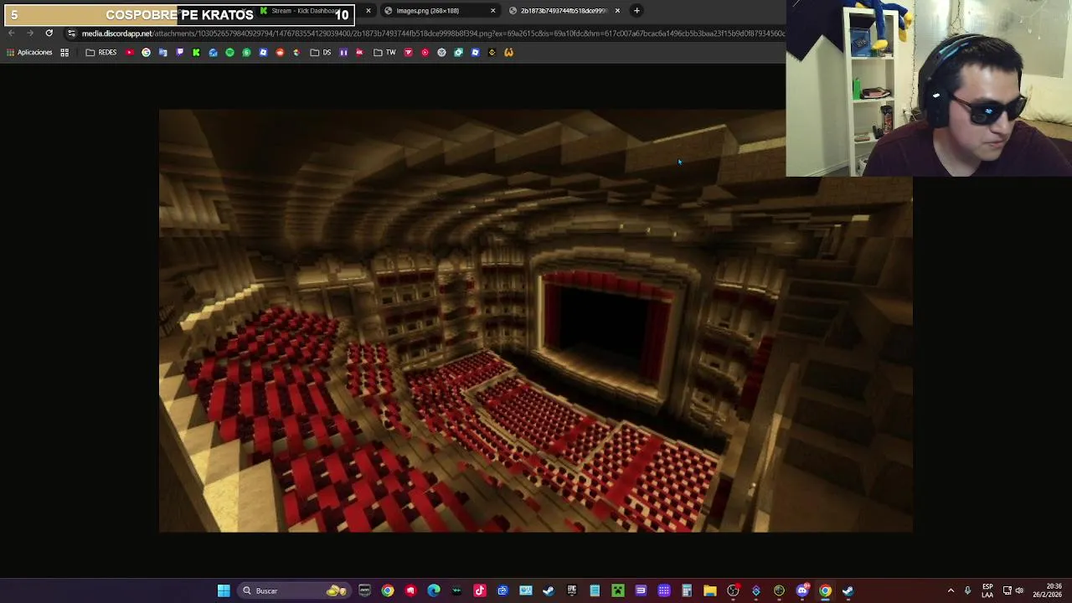Open the Google Translate bookmark
Viewport: 1072px width, 603px height.
[162, 52]
